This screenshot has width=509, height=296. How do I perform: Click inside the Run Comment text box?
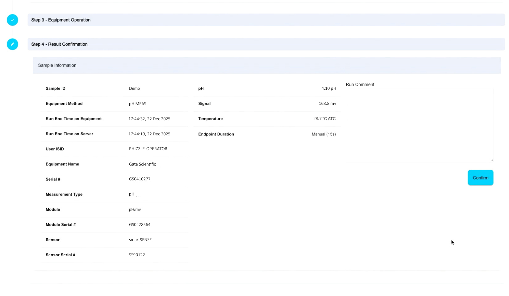[x=419, y=123]
